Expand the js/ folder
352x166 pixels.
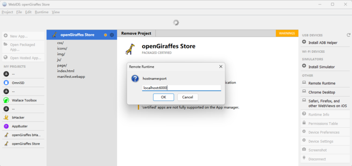tap(59, 60)
